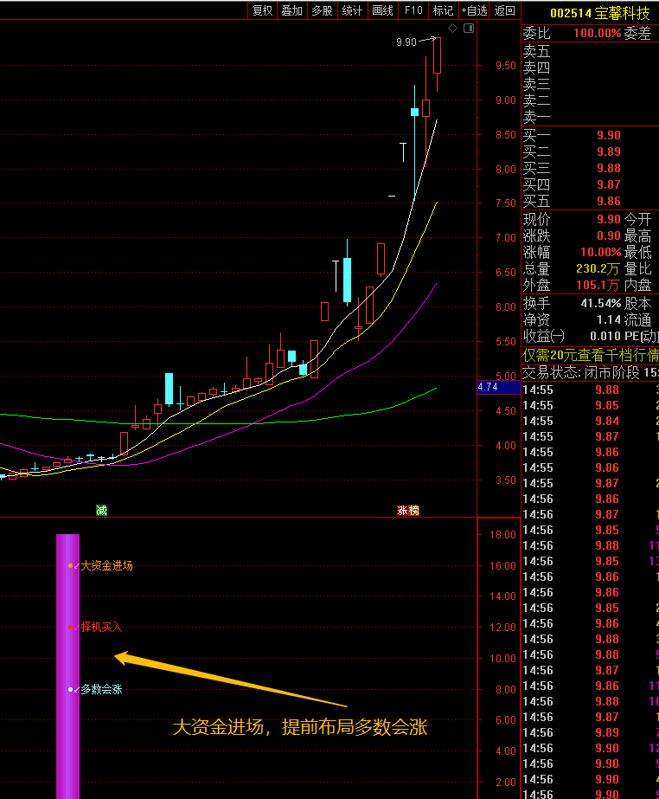Select the 多股 multi-stock view
Viewport: 659px width, 799px height.
pos(322,10)
